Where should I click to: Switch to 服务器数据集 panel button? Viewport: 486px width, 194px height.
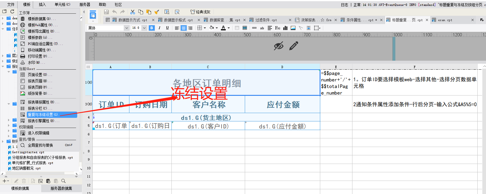(61, 188)
